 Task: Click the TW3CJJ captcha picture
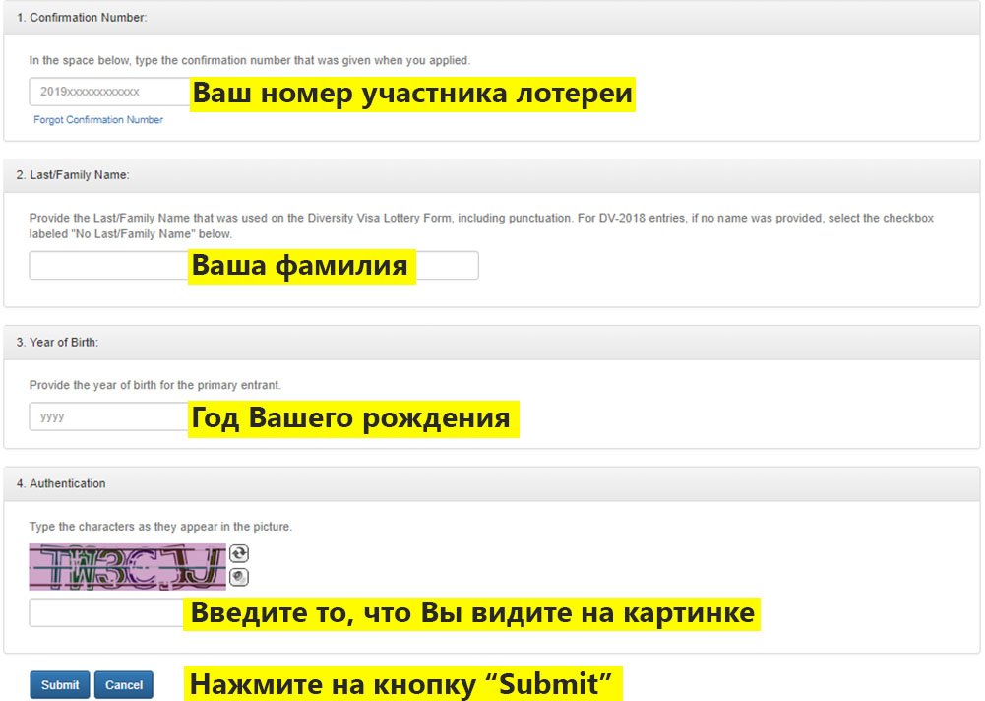point(128,567)
